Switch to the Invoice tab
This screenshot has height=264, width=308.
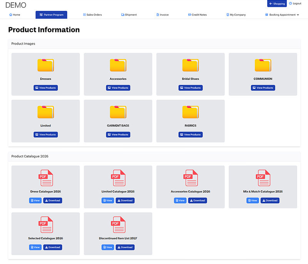pyautogui.click(x=162, y=15)
